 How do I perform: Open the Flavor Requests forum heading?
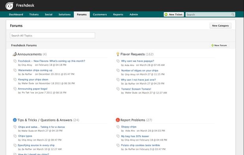coord(133,54)
